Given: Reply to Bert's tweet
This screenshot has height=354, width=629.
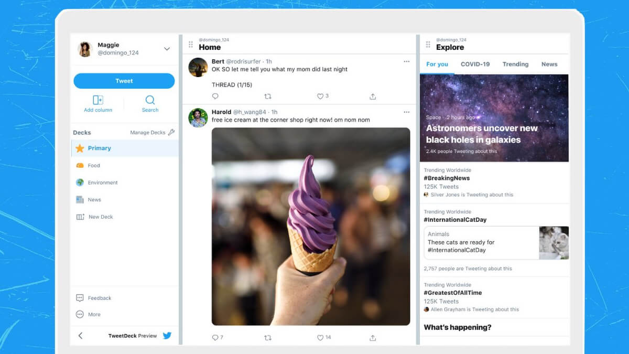Looking at the screenshot, I should click(x=215, y=96).
